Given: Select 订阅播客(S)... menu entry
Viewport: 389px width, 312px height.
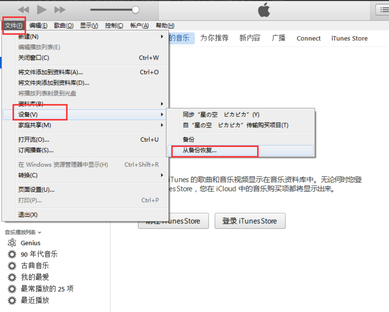Looking at the screenshot, I should coord(86,150).
